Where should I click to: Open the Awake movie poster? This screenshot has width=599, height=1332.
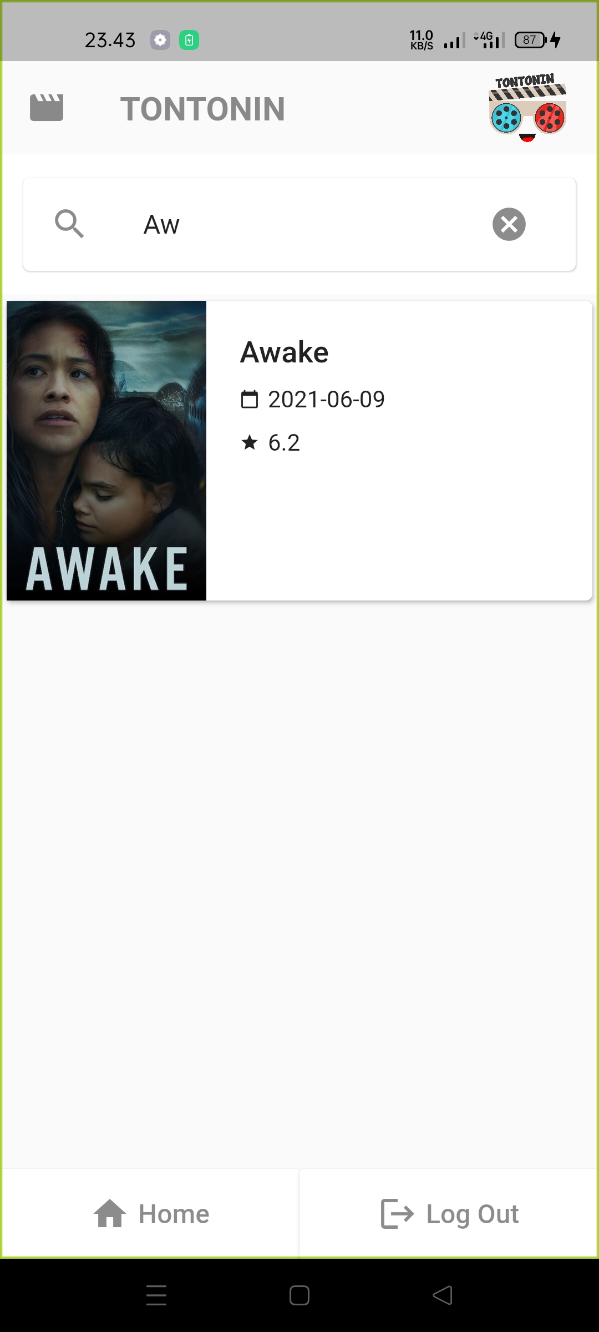tap(106, 451)
